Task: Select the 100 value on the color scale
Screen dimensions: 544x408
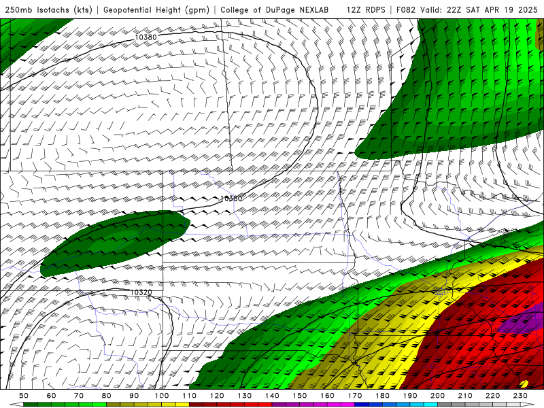Action: coord(162,396)
